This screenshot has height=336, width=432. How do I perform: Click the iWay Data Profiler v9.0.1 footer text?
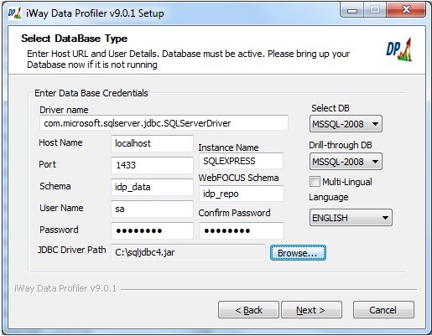pos(65,288)
